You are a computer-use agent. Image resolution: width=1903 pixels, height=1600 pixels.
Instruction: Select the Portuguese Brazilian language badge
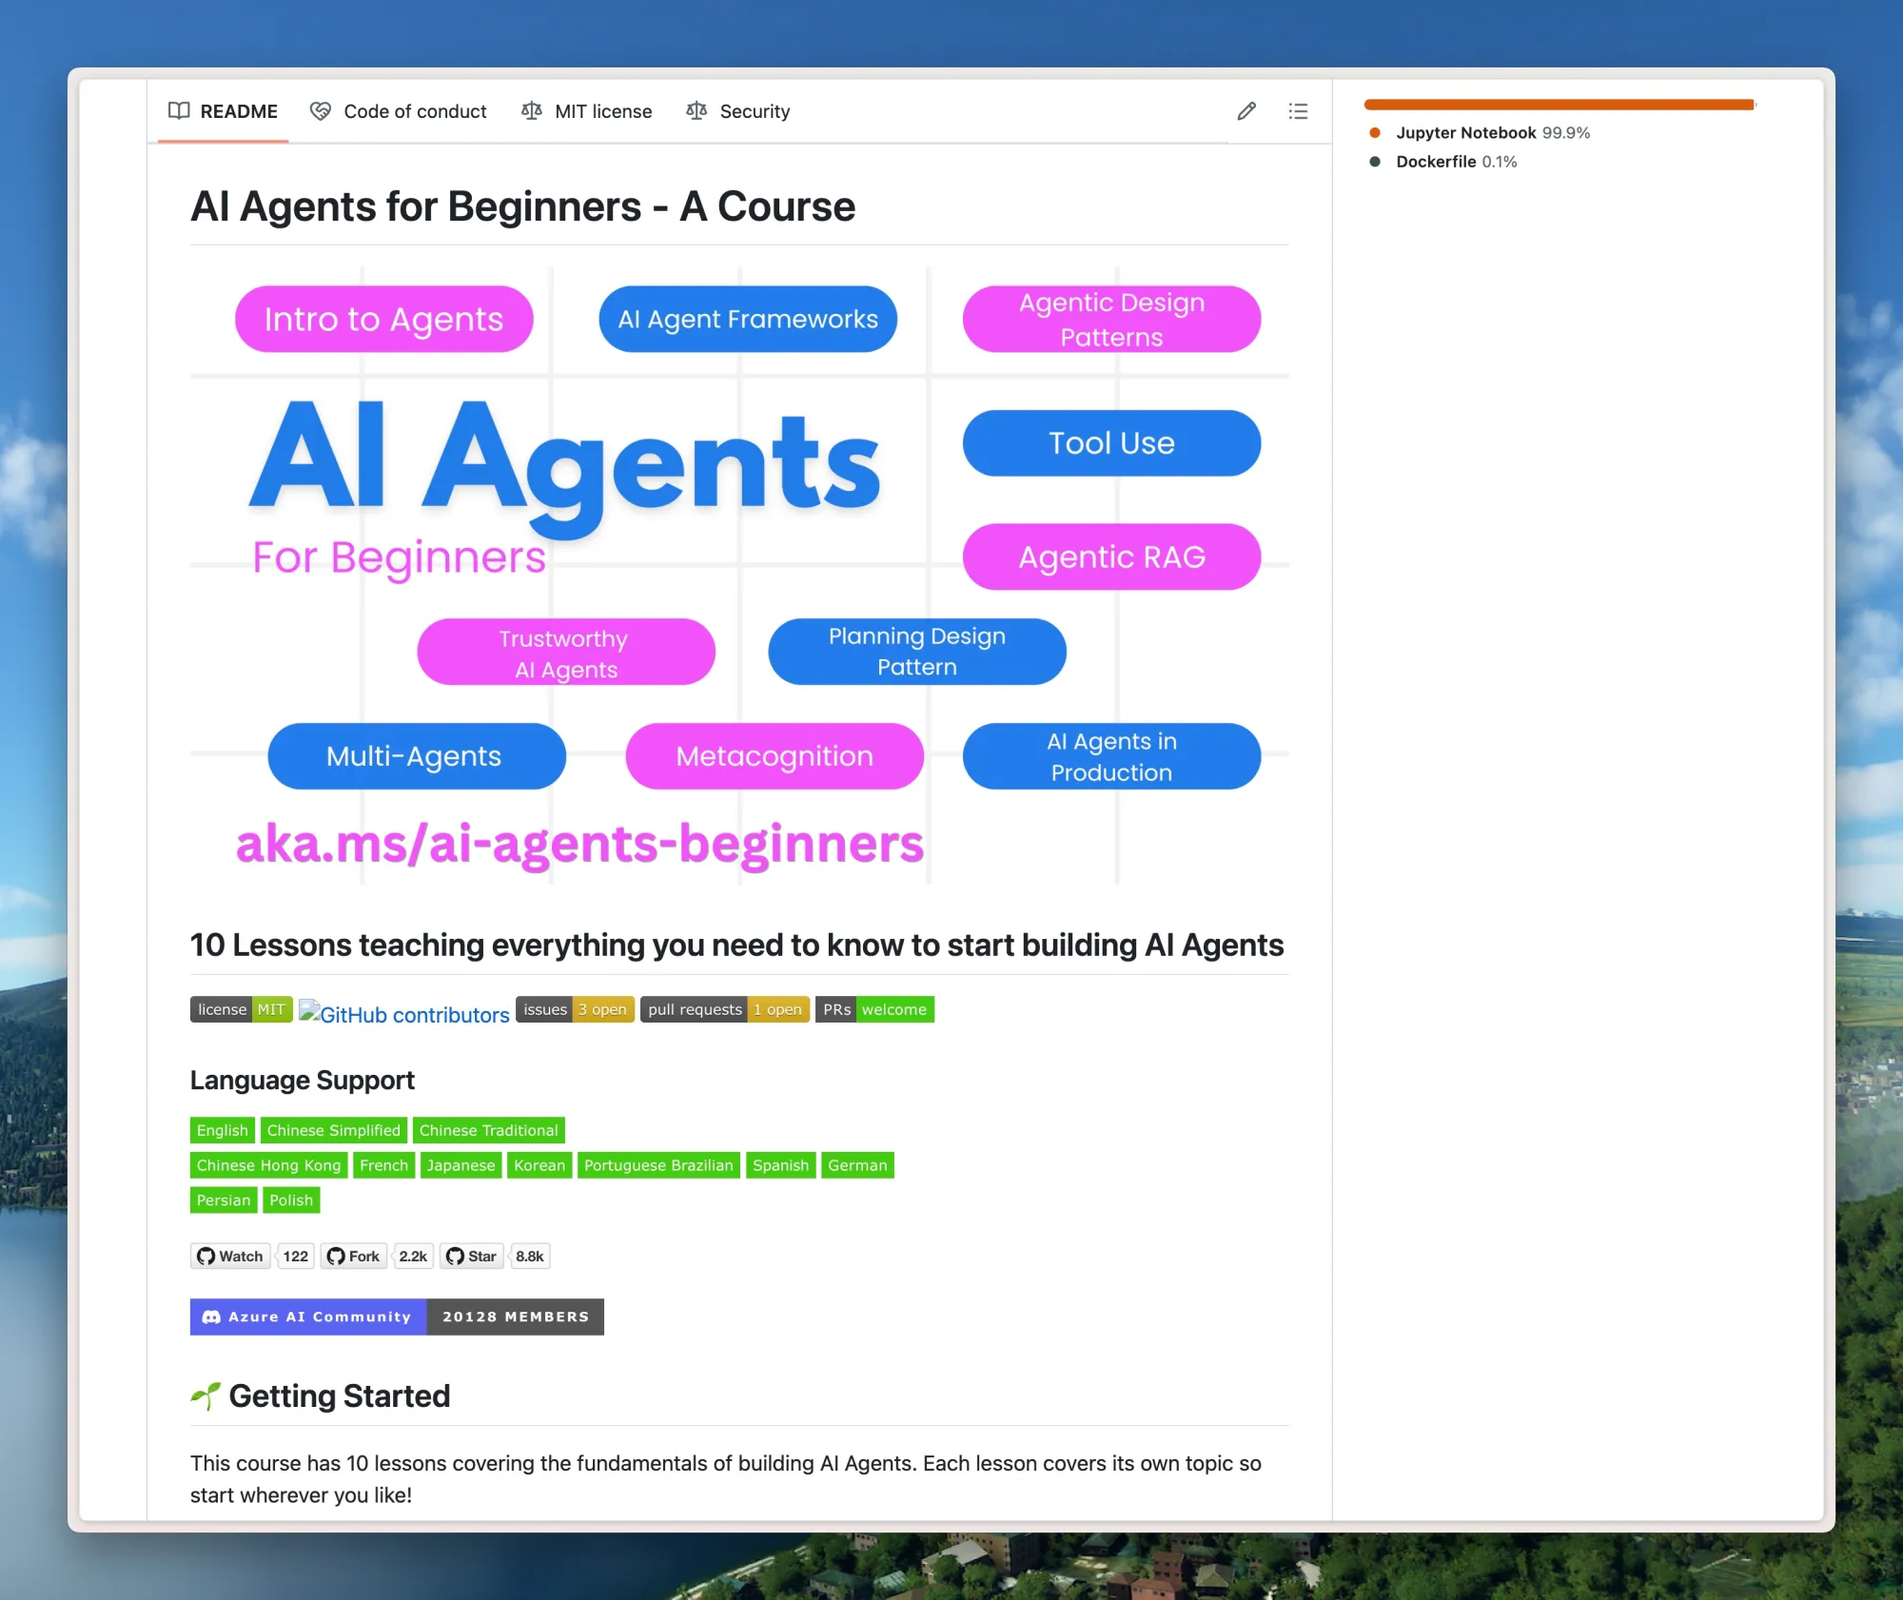point(658,1165)
